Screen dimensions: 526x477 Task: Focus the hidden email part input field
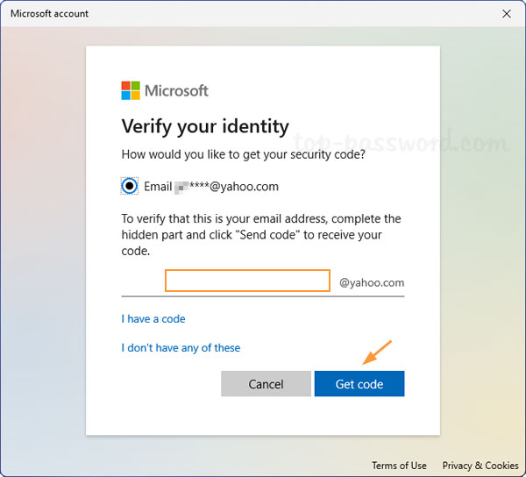(x=247, y=281)
